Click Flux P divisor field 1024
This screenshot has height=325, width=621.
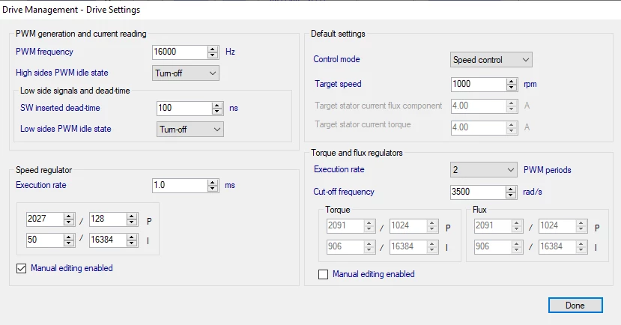557,225
